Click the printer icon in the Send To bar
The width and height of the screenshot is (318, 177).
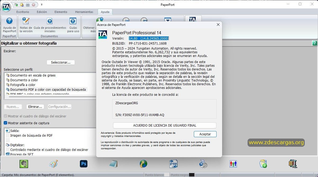(203, 164)
